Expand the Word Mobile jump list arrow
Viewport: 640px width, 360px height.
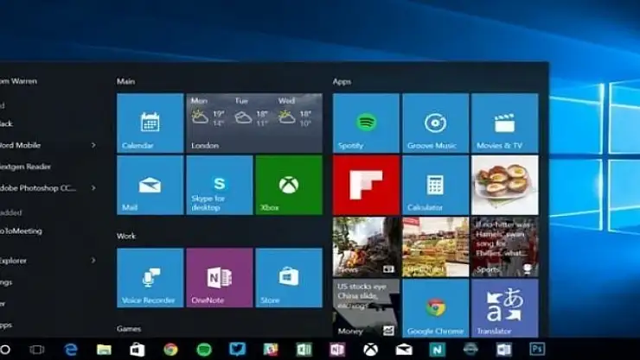point(93,145)
